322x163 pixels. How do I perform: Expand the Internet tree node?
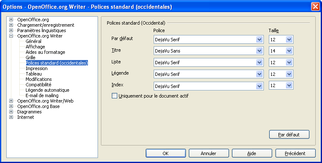11,117
